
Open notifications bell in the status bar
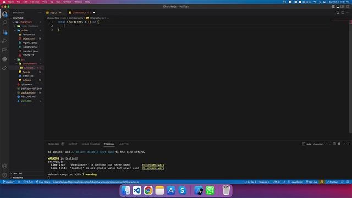(348, 182)
